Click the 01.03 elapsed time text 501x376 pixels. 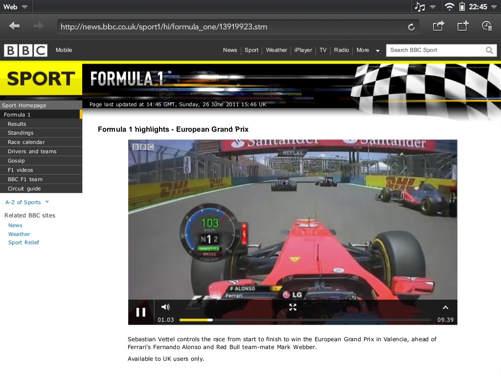(166, 320)
